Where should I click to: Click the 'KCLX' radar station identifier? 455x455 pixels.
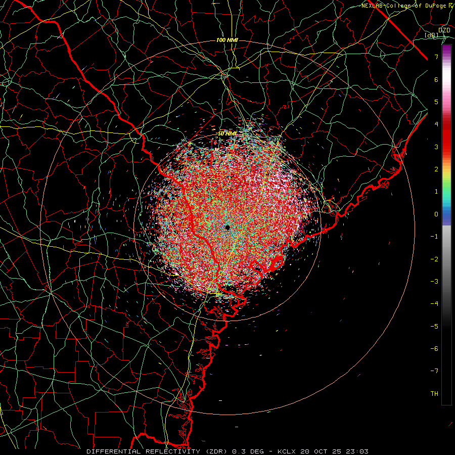(x=288, y=451)
